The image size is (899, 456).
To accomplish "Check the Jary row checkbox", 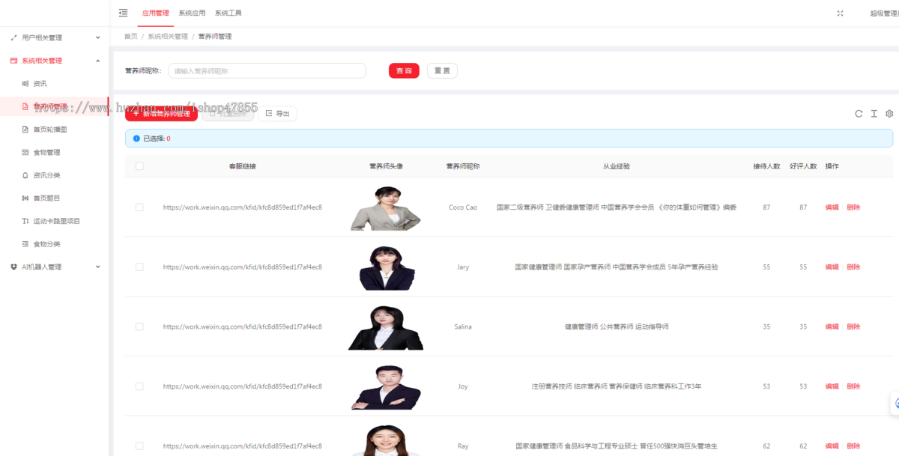I will pos(139,267).
